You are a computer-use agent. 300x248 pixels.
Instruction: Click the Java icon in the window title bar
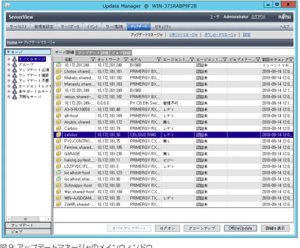7,6
